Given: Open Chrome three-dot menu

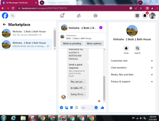Looking at the screenshot, I should 157,8.
